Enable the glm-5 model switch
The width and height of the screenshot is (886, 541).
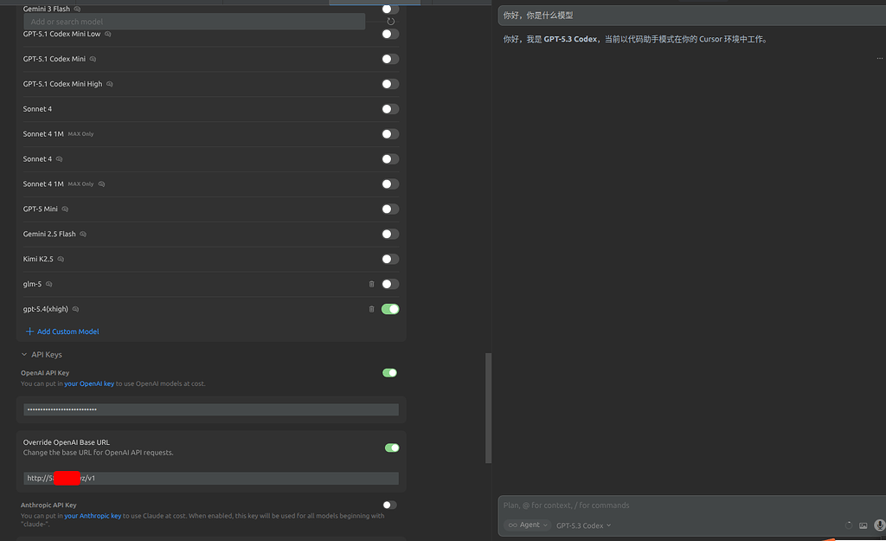point(390,284)
